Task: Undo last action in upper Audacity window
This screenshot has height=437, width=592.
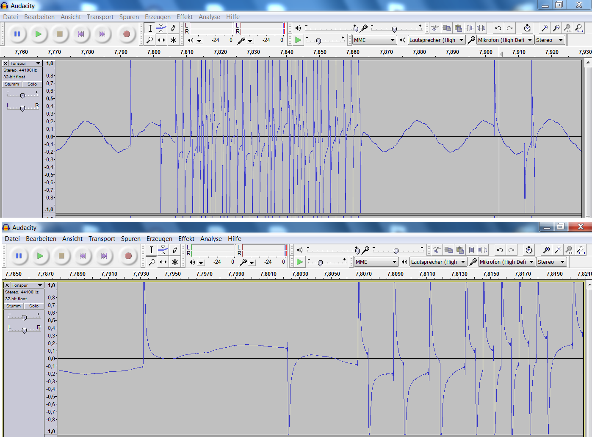Action: 498,28
